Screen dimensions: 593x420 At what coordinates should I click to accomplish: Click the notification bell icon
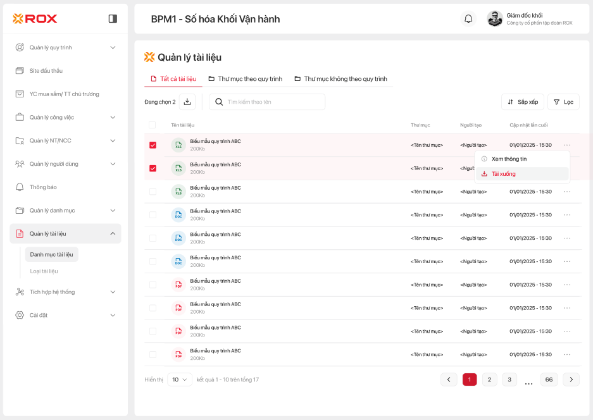pyautogui.click(x=468, y=19)
